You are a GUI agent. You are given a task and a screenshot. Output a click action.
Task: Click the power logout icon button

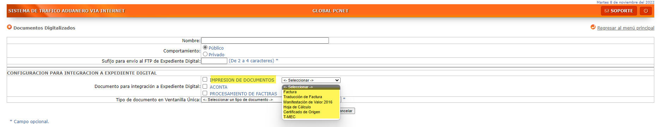pyautogui.click(x=645, y=11)
